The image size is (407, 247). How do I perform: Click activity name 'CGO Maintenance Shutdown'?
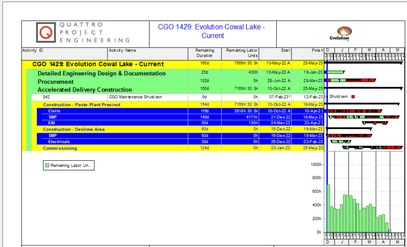point(136,97)
